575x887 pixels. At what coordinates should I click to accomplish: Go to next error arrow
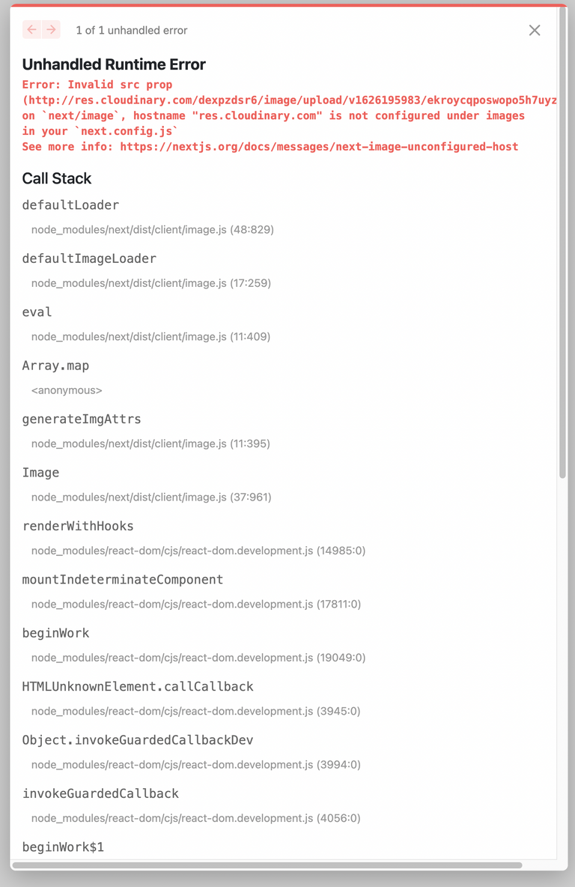coord(51,29)
